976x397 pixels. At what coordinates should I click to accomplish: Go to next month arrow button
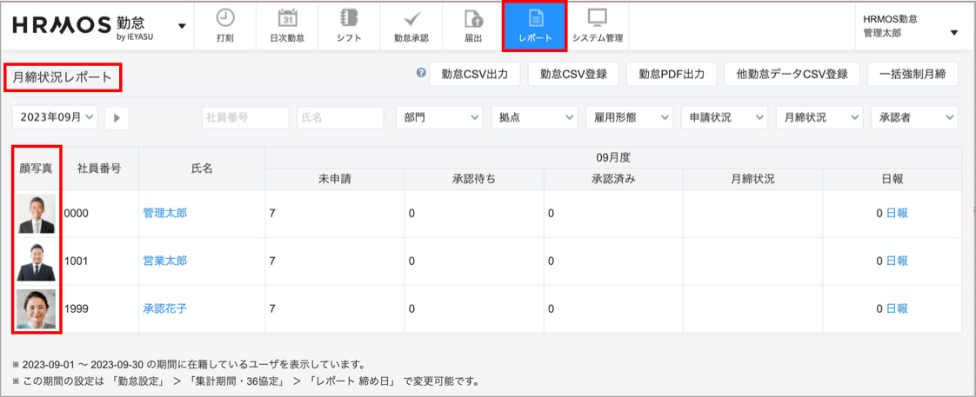(x=117, y=117)
